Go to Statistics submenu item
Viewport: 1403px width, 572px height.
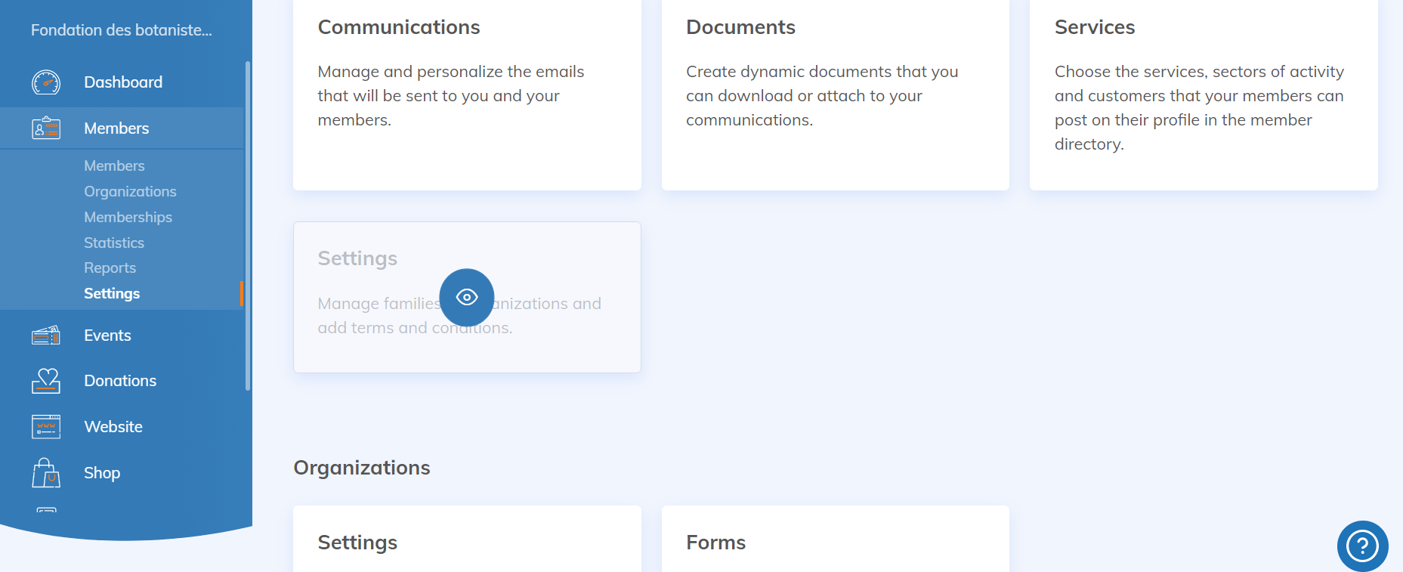pos(114,243)
